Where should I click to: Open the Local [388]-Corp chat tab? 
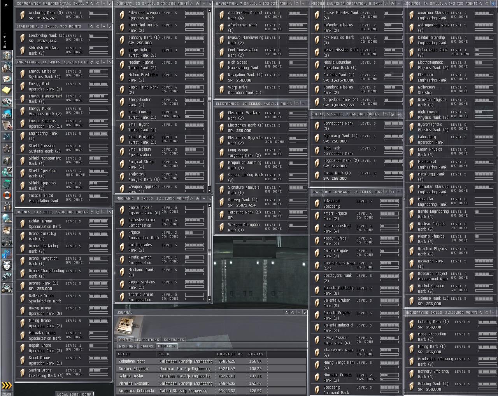coord(74,394)
